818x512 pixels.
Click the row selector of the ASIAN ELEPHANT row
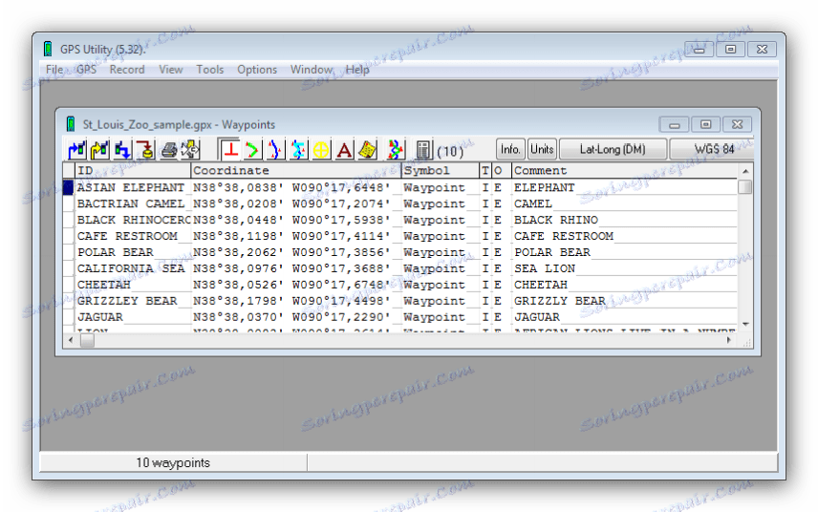69,187
